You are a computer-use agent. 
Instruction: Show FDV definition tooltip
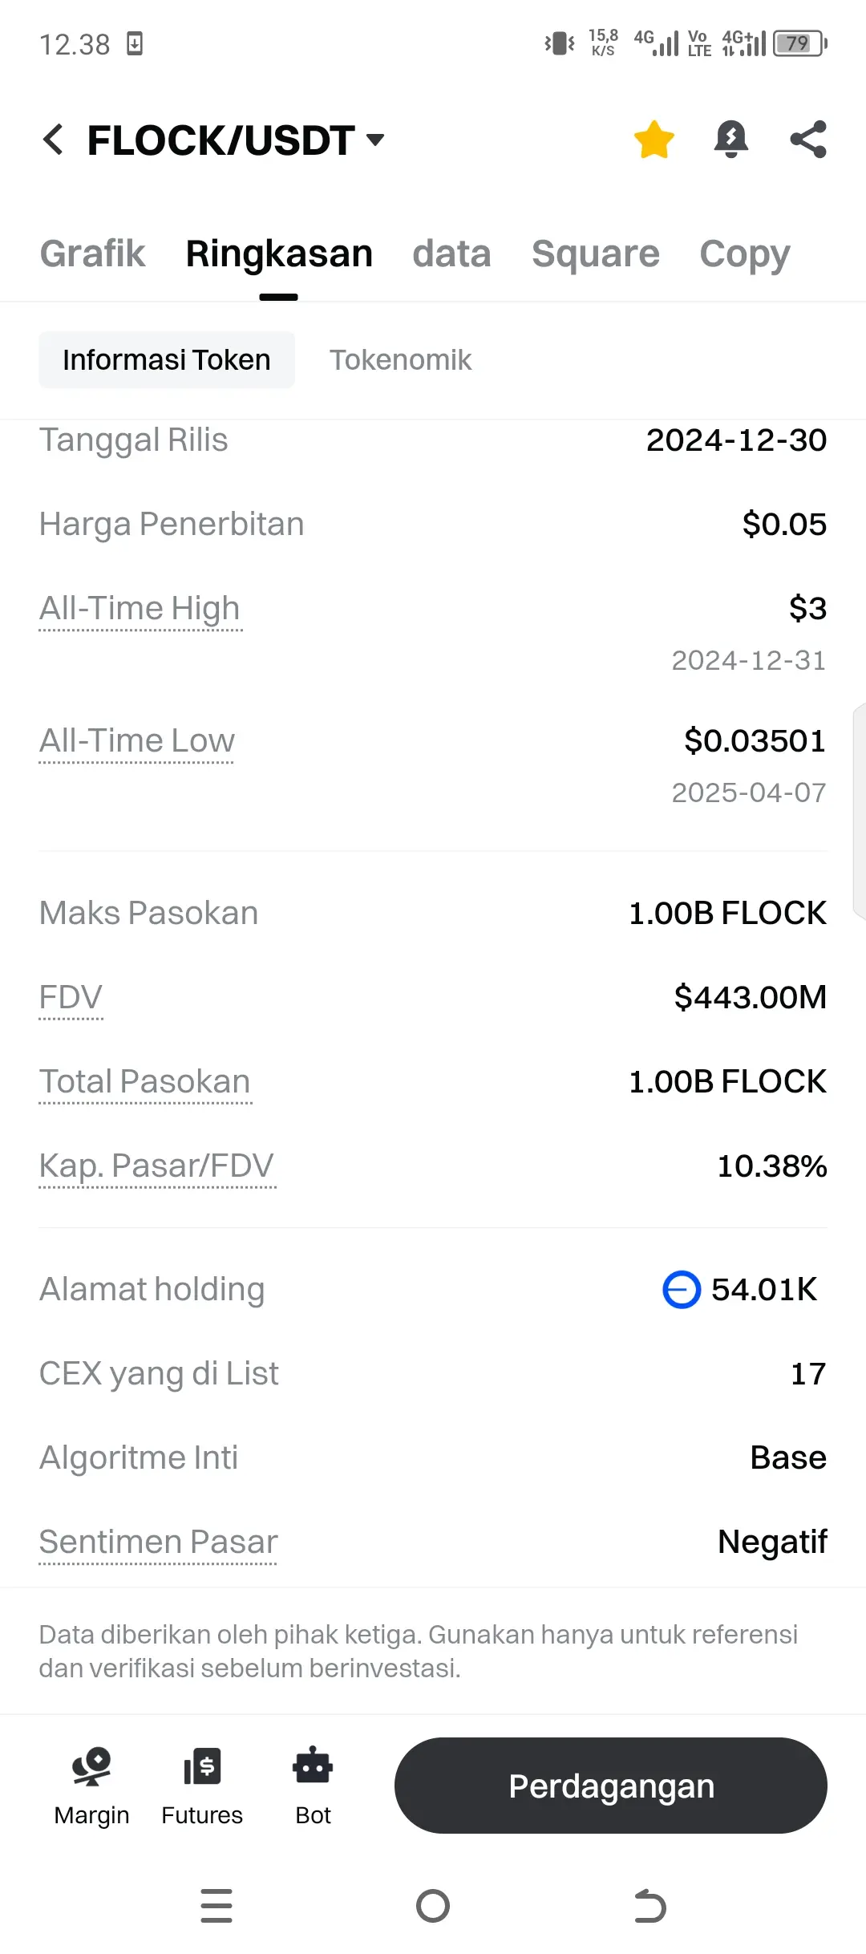(71, 998)
